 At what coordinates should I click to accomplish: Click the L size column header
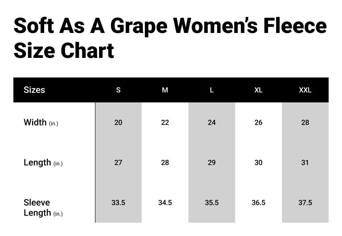click(x=212, y=90)
